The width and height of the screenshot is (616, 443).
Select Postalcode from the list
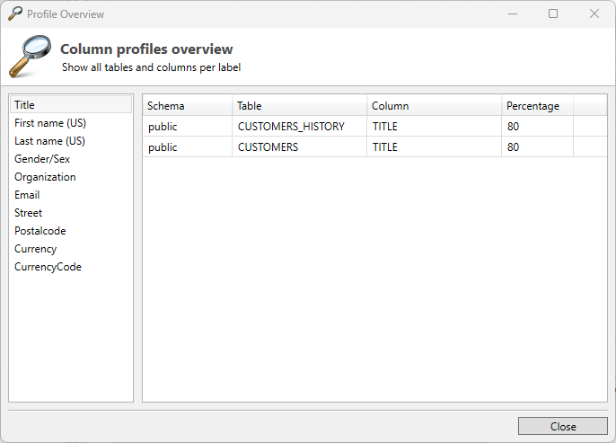coord(40,231)
